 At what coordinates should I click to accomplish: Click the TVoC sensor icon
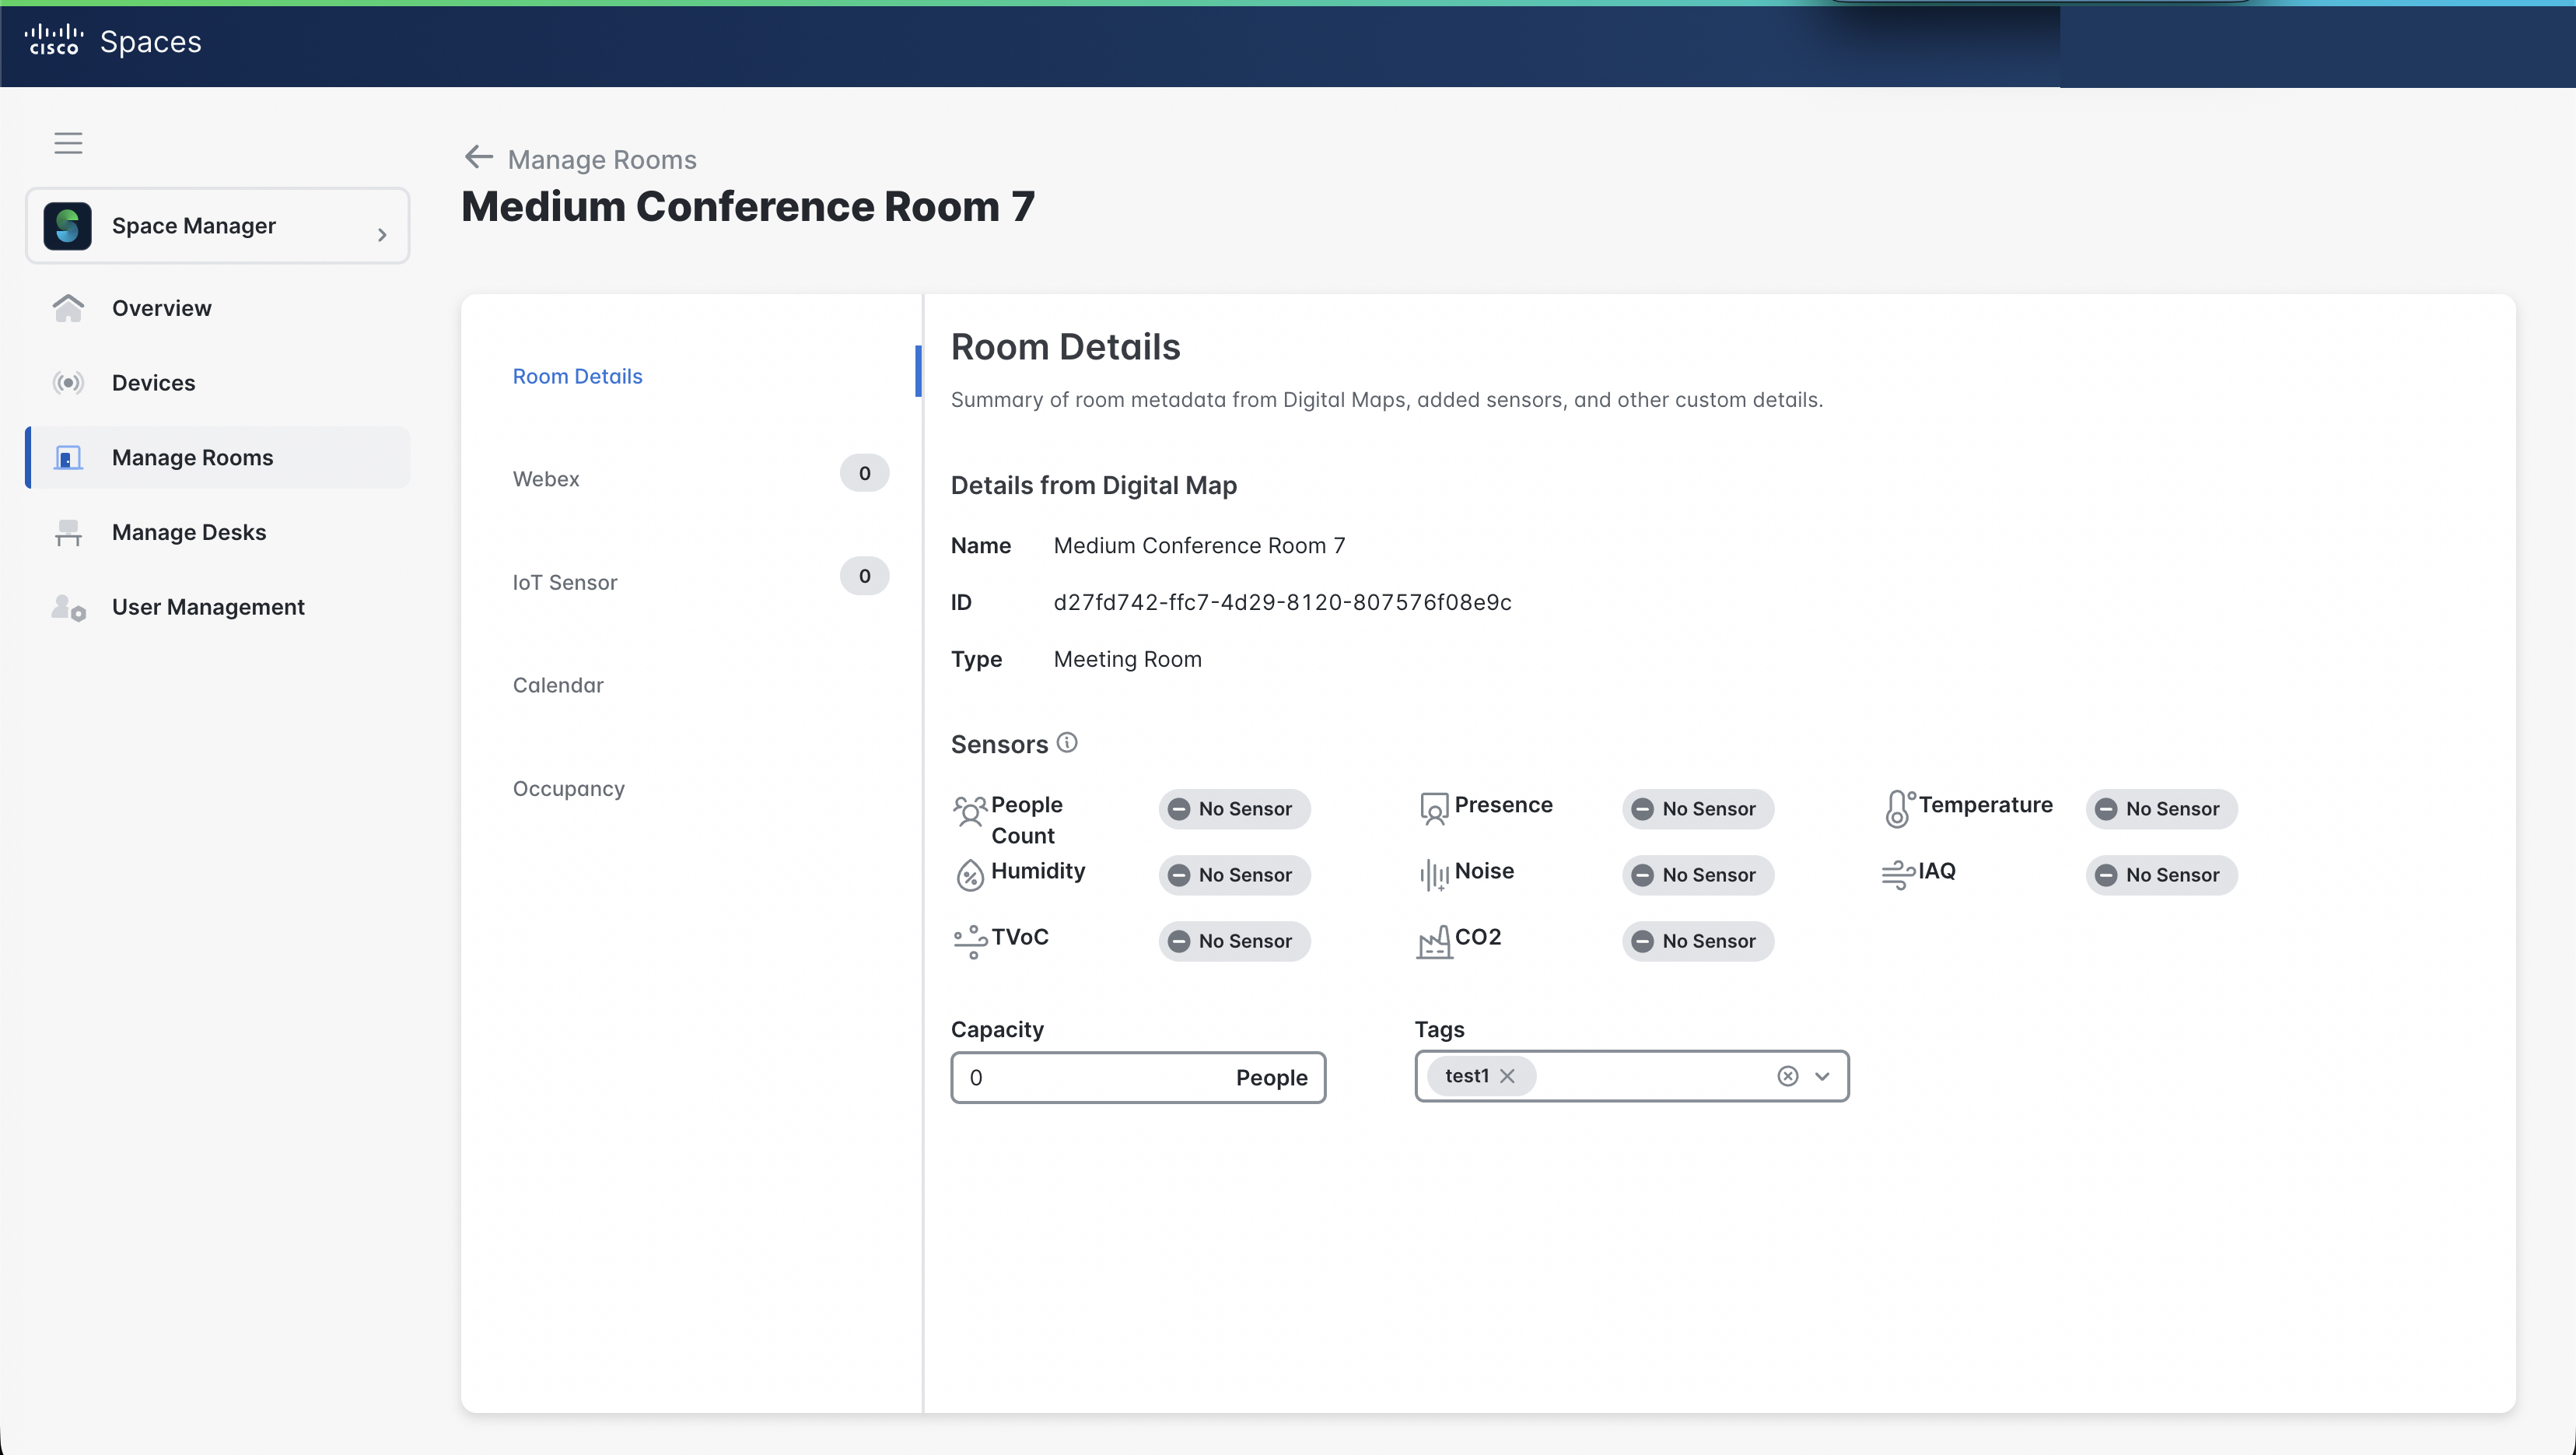(970, 941)
